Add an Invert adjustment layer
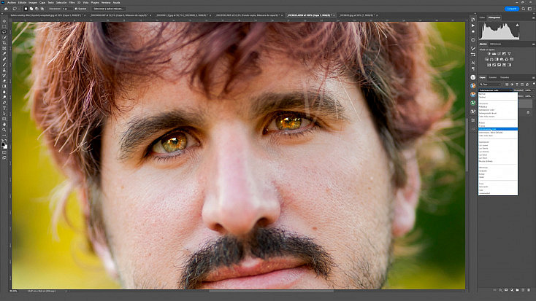536x301 pixels. tap(489, 65)
